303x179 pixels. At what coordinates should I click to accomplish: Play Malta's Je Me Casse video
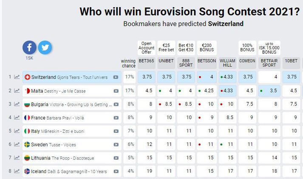coord(116,91)
